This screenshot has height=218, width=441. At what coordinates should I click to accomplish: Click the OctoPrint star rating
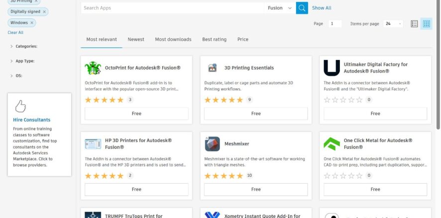pos(105,100)
